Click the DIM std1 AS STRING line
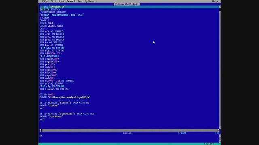Viewport: 259px width, 145px height. point(52,51)
